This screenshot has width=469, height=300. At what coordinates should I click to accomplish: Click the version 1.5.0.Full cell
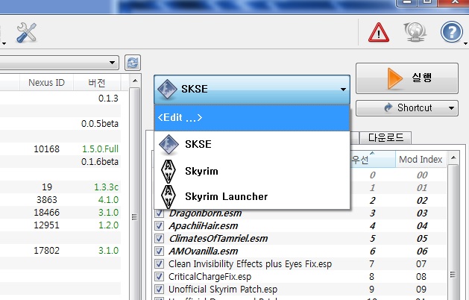[100, 149]
